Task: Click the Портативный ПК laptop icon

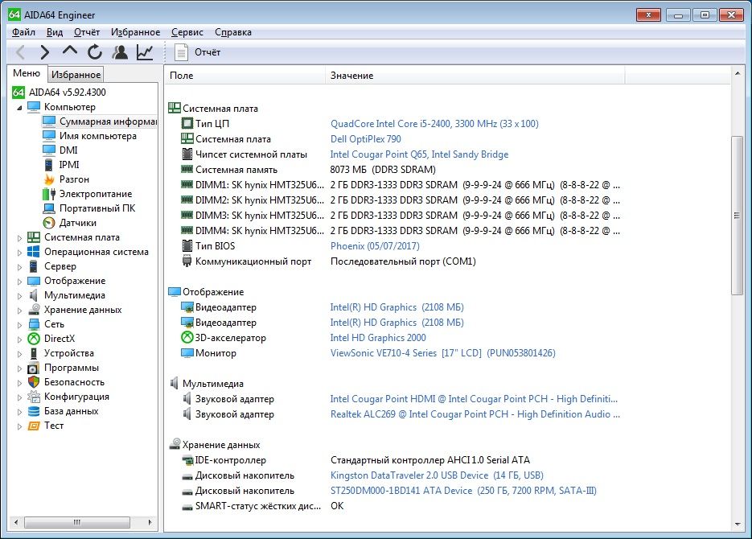Action: pyautogui.click(x=49, y=208)
